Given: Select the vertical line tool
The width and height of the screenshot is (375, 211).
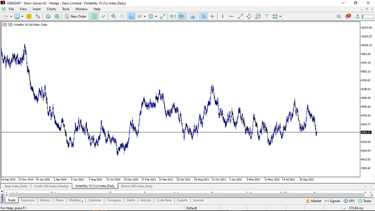Looking at the screenshot, I should point(223,16).
